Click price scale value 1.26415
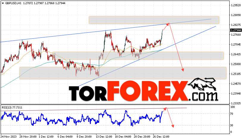This screenshot has width=243, height=140. pos(236,54)
